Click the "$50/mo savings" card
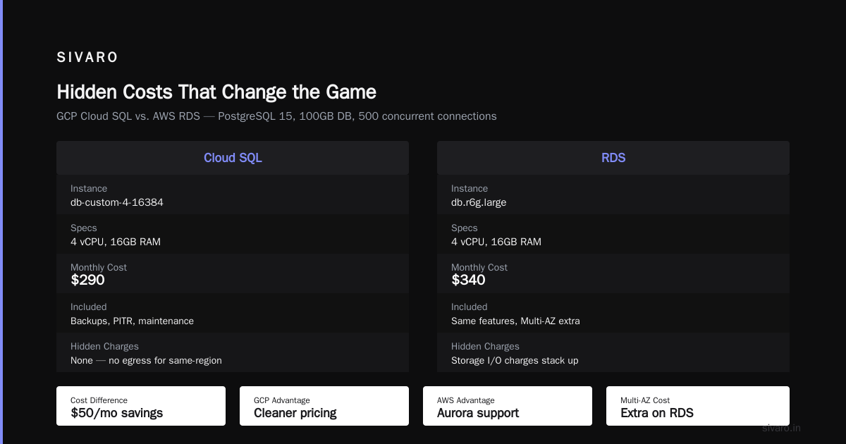 click(141, 406)
